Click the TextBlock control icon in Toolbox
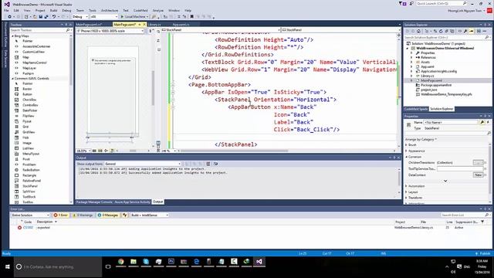This screenshot has width=494, height=278. click(17, 197)
